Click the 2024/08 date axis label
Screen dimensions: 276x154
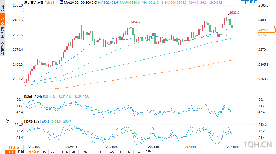(x=233, y=147)
